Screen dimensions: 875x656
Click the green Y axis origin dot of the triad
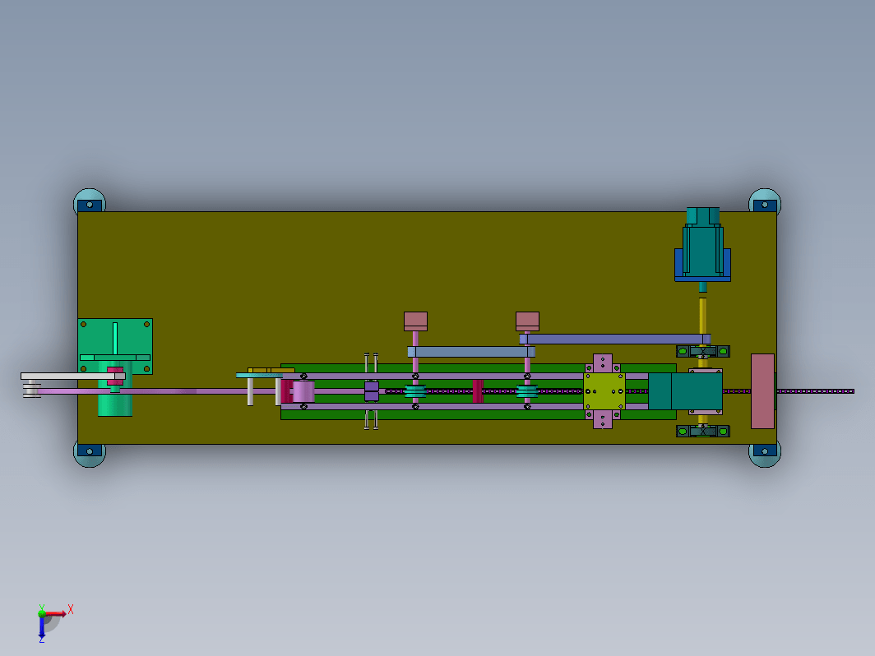tap(42, 613)
